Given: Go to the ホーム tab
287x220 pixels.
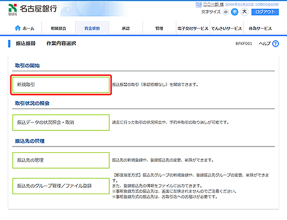Looking at the screenshot, I should pyautogui.click(x=25, y=28).
